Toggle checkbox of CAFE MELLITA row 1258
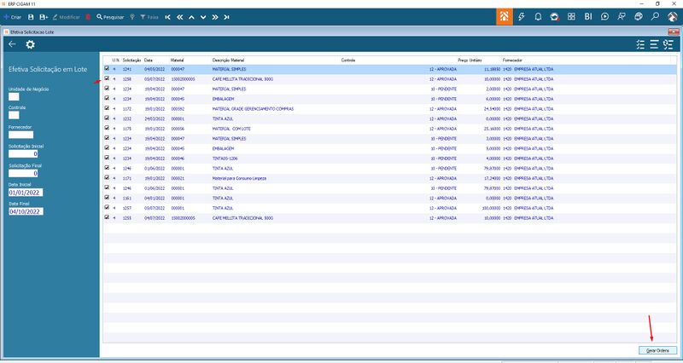This screenshot has width=683, height=363. pos(107,78)
